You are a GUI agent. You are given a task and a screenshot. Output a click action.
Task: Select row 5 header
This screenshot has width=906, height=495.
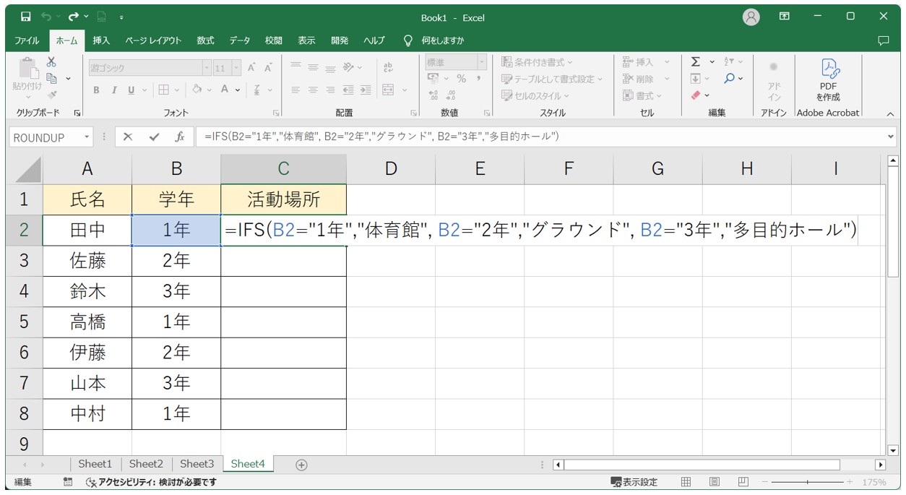24,322
